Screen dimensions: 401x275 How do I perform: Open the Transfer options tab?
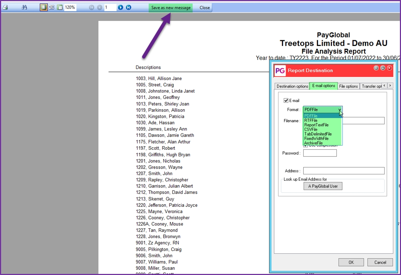(371, 86)
